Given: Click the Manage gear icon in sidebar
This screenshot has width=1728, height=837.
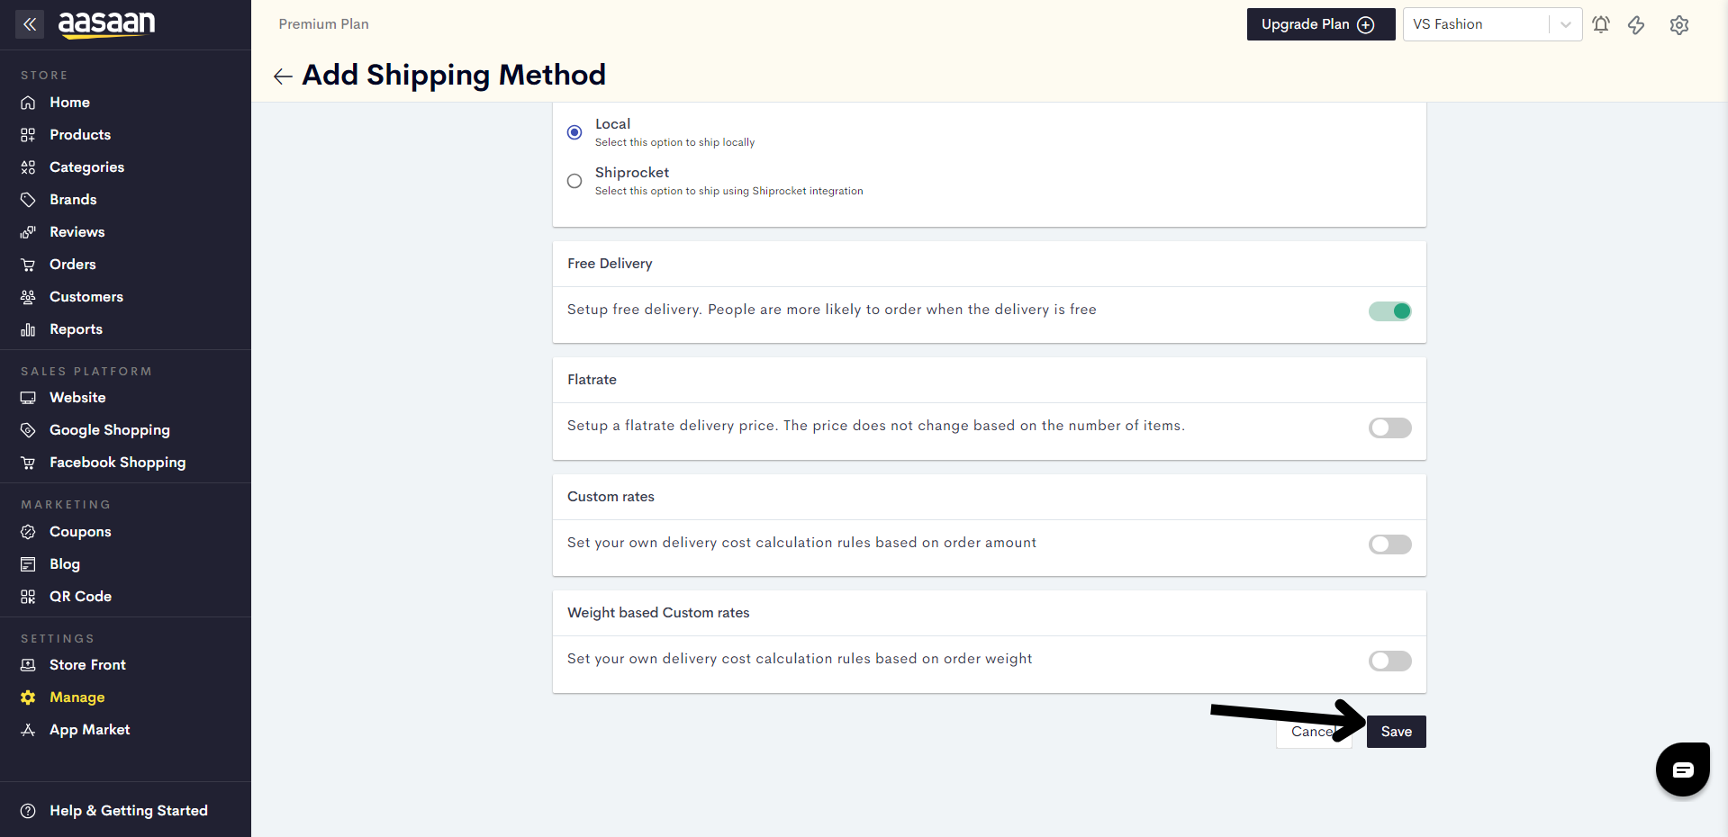Looking at the screenshot, I should 28,697.
